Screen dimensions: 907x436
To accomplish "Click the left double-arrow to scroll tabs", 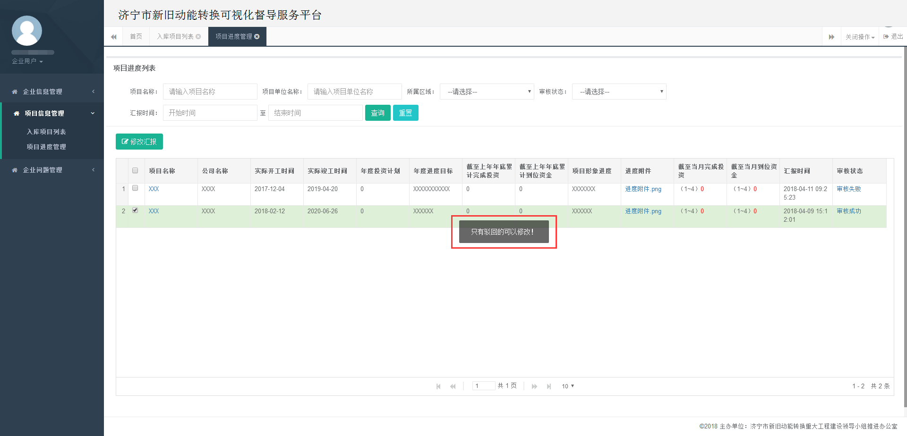I will [x=113, y=36].
